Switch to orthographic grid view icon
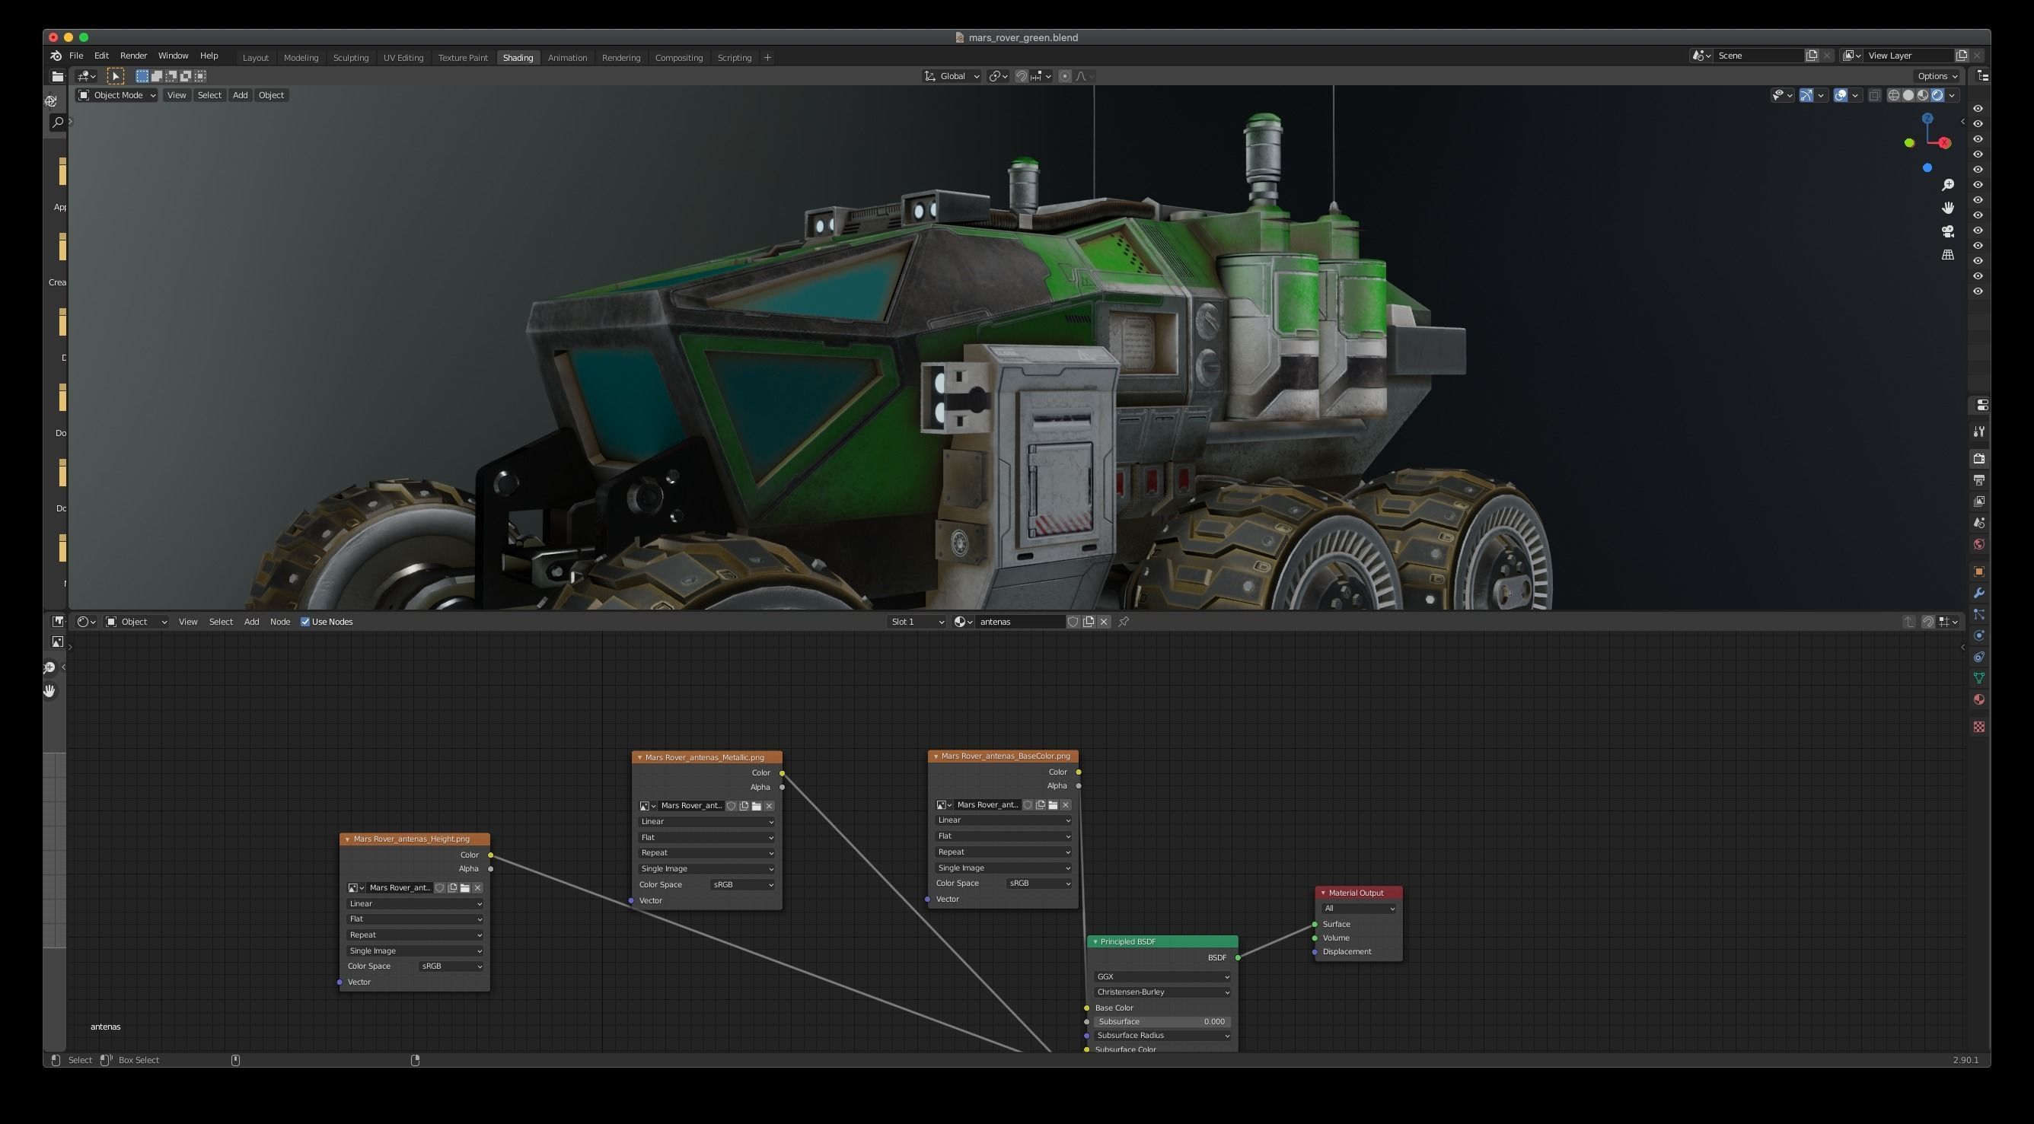This screenshot has width=2034, height=1124. tap(1947, 255)
